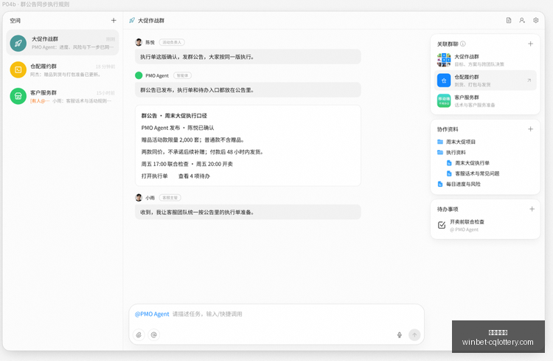Click 陈悦's profile avatar

pos(139,42)
